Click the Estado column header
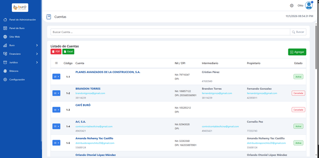Image resolution: width=319 pixels, height=158 pixels. pyautogui.click(x=298, y=63)
